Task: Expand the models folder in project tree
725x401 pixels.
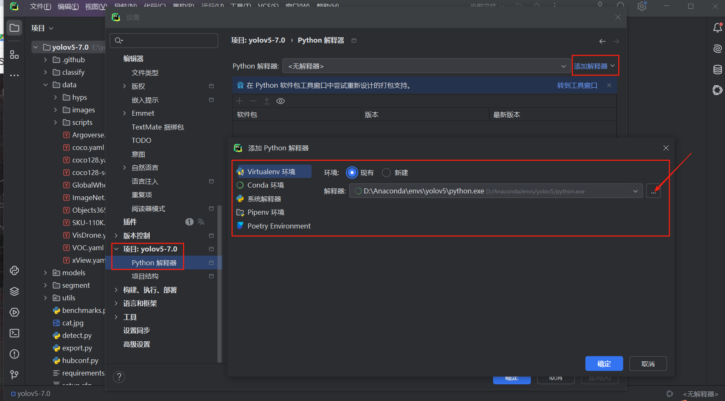Action: pos(46,273)
